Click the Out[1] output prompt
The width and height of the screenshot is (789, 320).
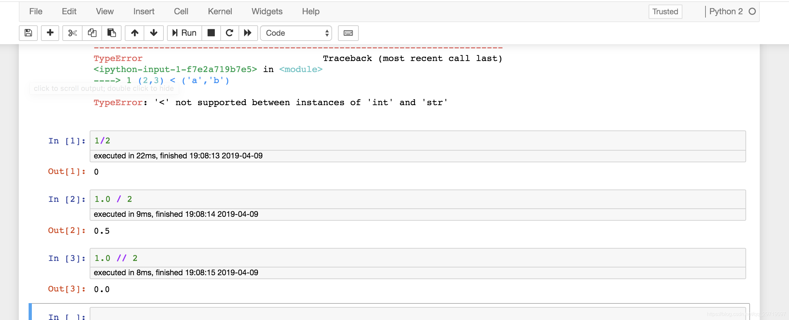point(67,171)
